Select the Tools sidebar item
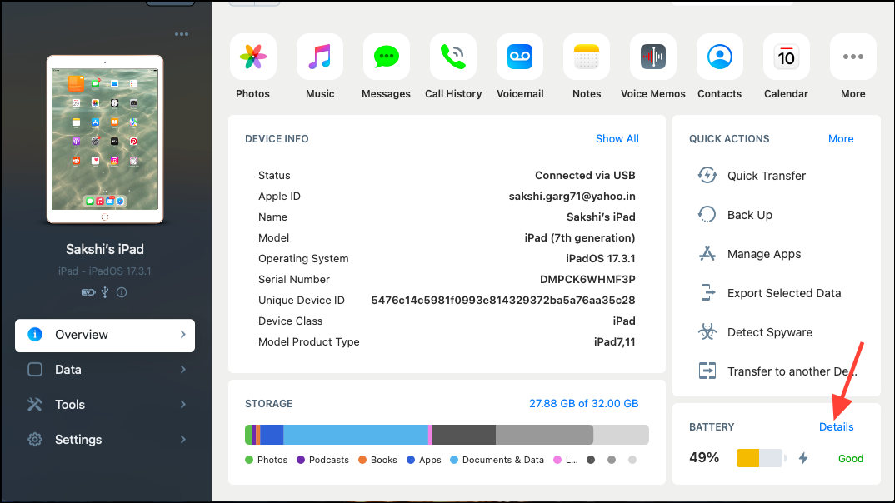The width and height of the screenshot is (895, 503). pyautogui.click(x=105, y=405)
